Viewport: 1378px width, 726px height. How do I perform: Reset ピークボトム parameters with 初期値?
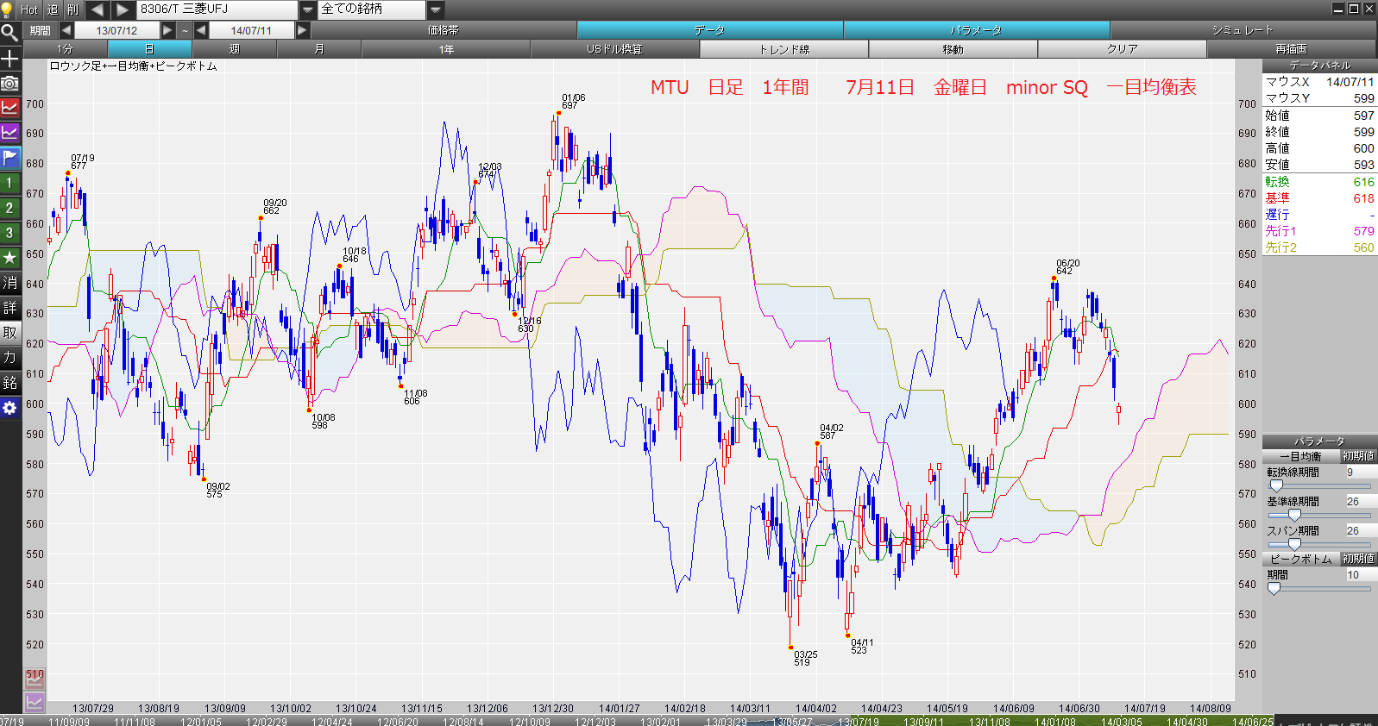coord(1358,559)
